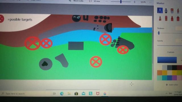Select the Pencil tool
The height and width of the screenshot is (102, 182).
[x=160, y=18]
